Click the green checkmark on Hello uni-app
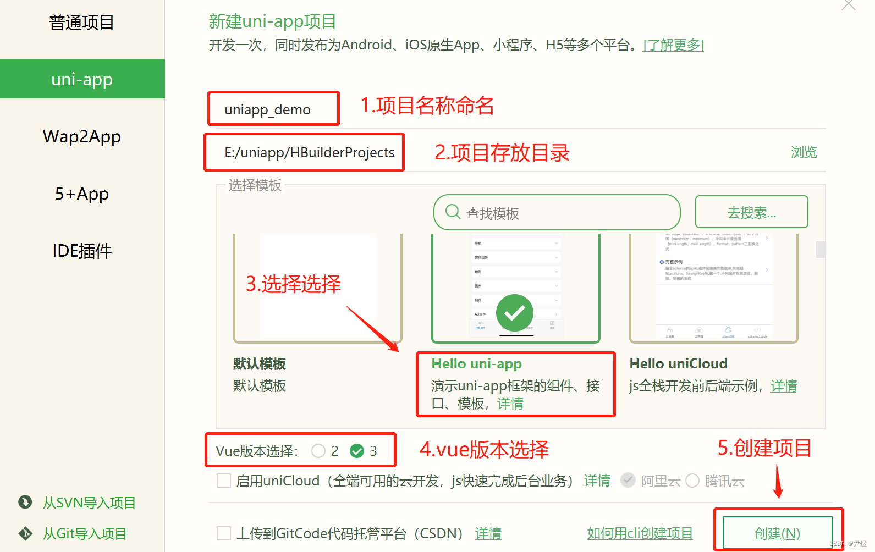The image size is (875, 552). (515, 313)
